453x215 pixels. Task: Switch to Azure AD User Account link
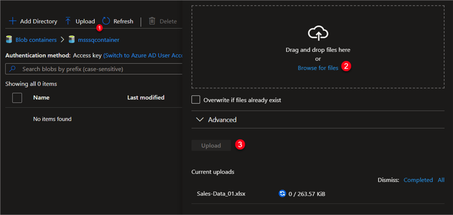point(142,55)
